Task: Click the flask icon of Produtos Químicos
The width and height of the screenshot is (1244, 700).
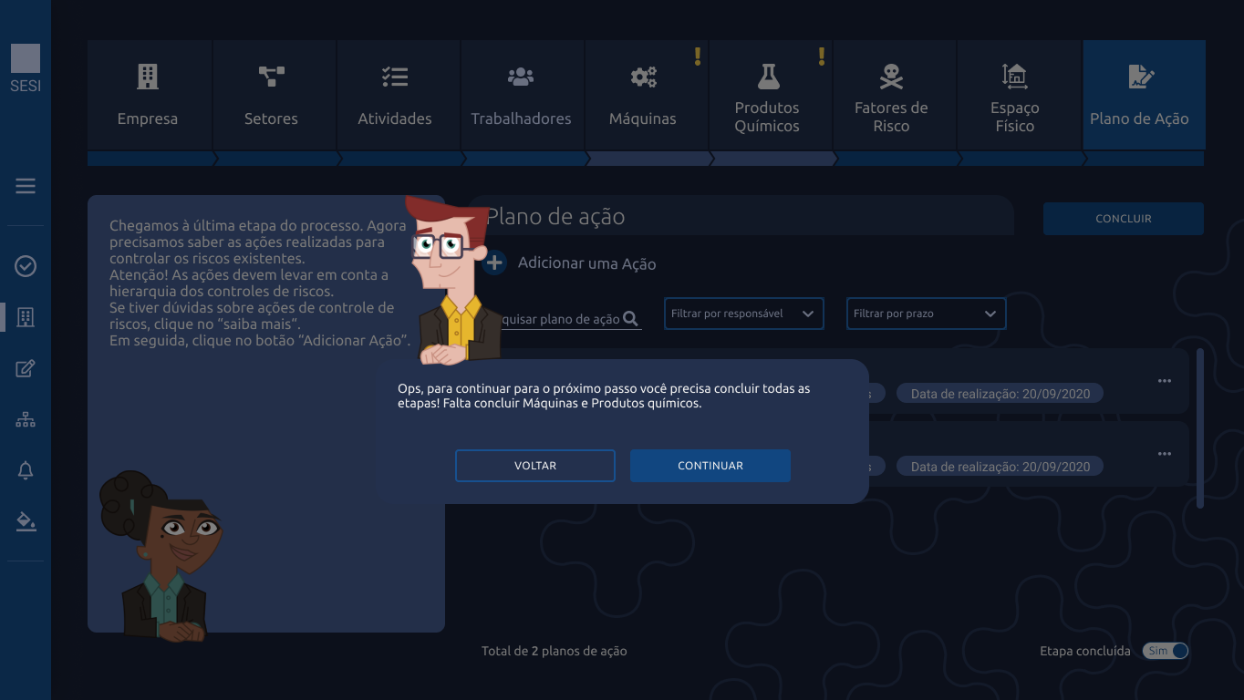Action: pyautogui.click(x=767, y=77)
